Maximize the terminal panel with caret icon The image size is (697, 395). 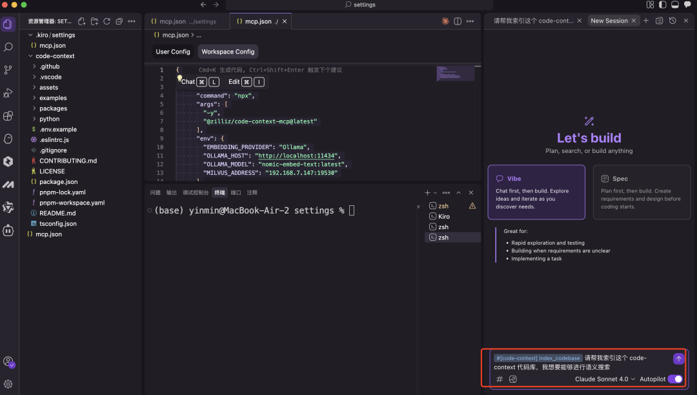pyautogui.click(x=459, y=192)
